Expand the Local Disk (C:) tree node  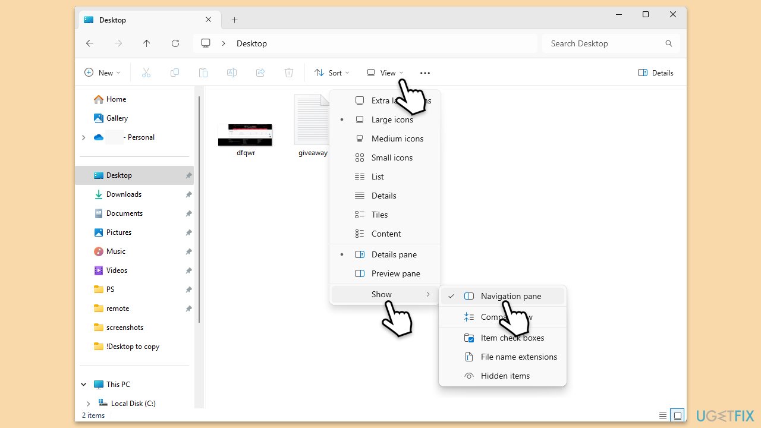(88, 404)
